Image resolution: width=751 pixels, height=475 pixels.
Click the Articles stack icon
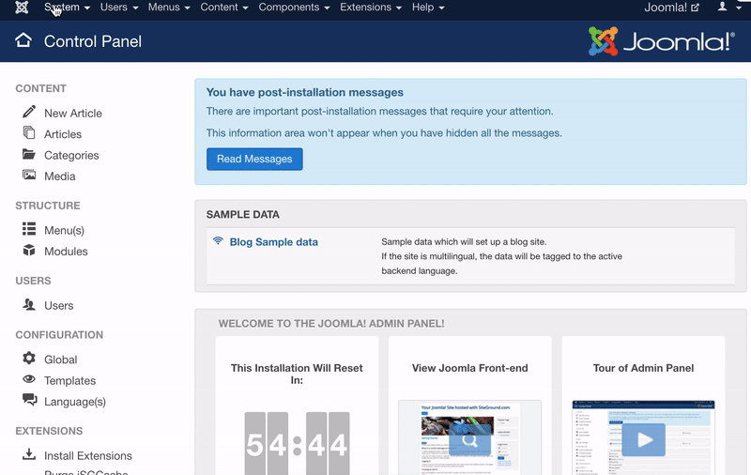click(x=29, y=132)
